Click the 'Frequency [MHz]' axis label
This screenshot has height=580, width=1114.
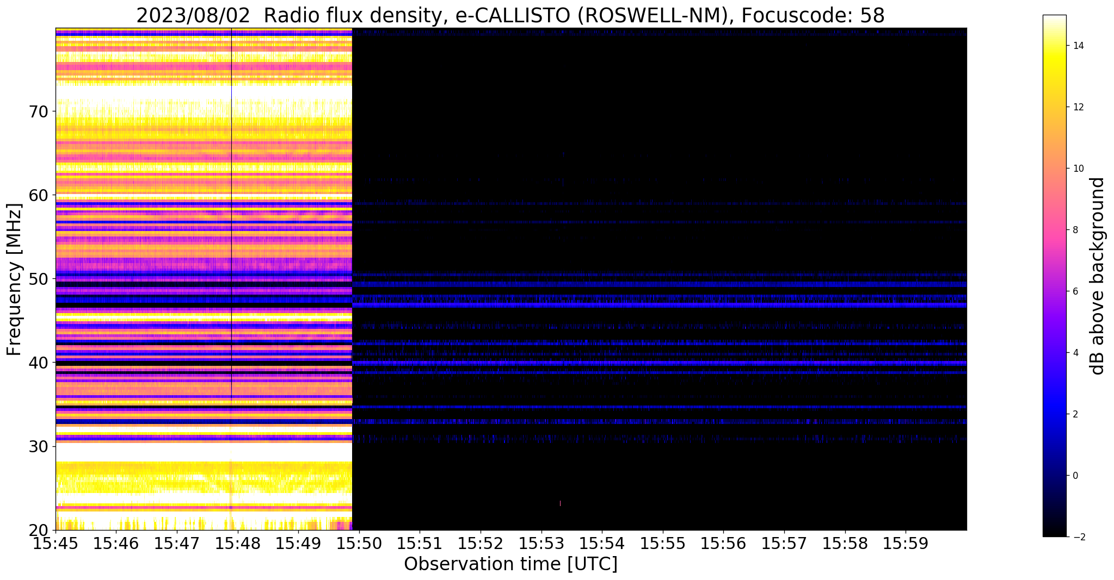pyautogui.click(x=14, y=279)
